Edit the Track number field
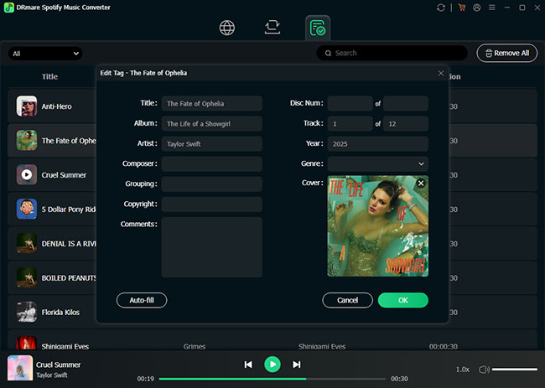 pos(350,124)
